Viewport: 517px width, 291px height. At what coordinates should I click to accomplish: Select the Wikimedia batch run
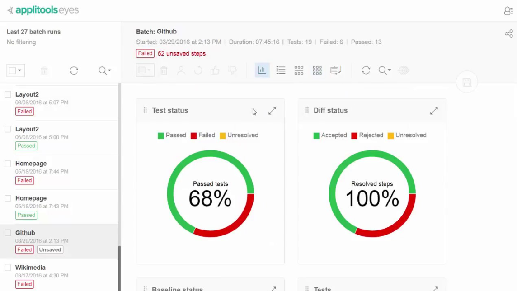pyautogui.click(x=30, y=268)
